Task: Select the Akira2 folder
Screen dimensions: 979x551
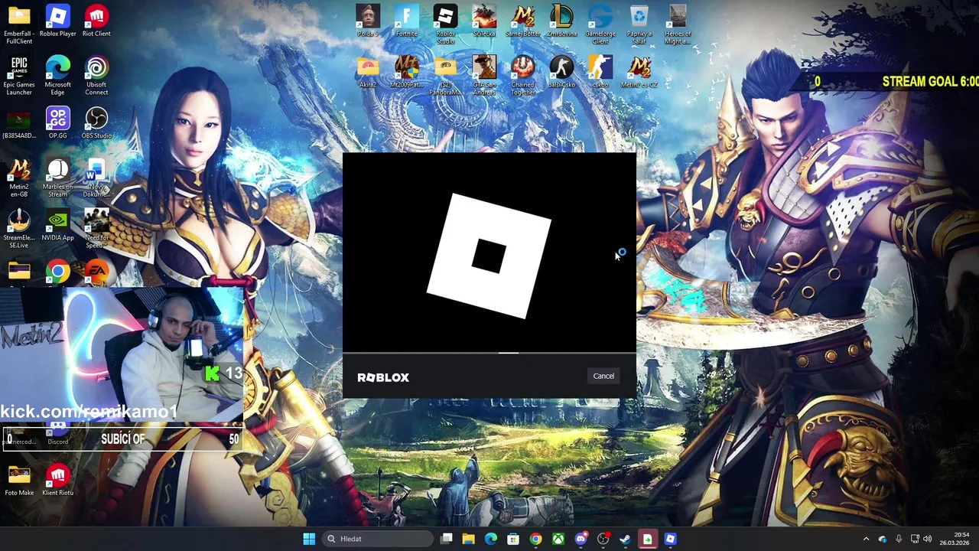Action: tap(368, 72)
